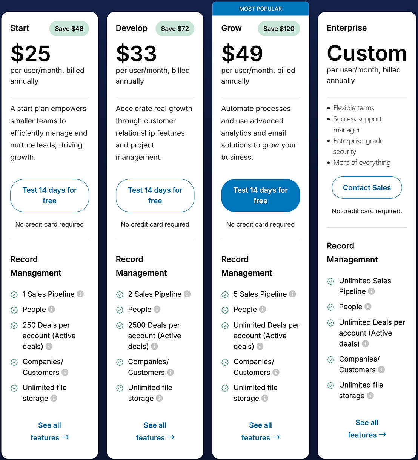
Task: Click info icon for Develop plan Unlimited file storage
Action: [x=160, y=398]
